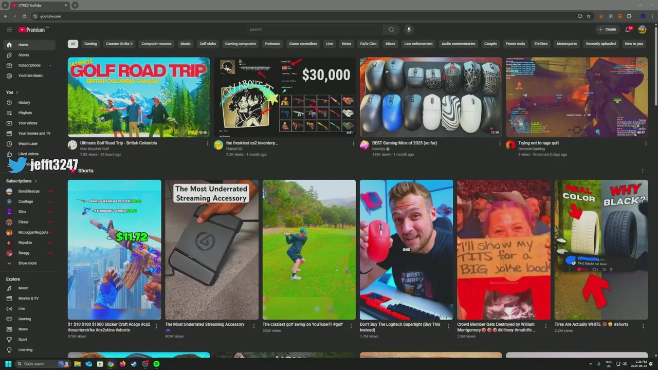
Task: Open Don't Buy The Logitech Superlight short
Action: 406,250
